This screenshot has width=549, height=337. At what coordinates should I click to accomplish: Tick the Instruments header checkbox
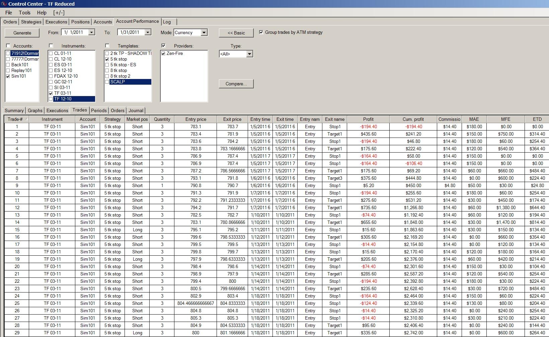[x=51, y=46]
